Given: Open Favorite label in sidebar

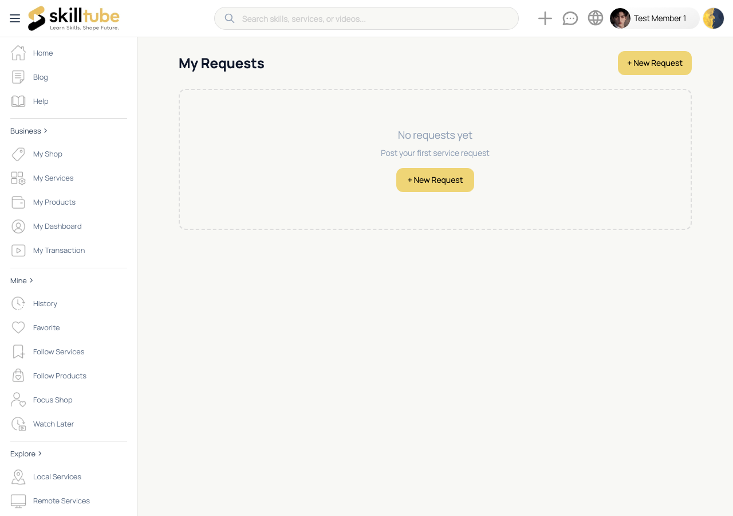Looking at the screenshot, I should (x=46, y=327).
